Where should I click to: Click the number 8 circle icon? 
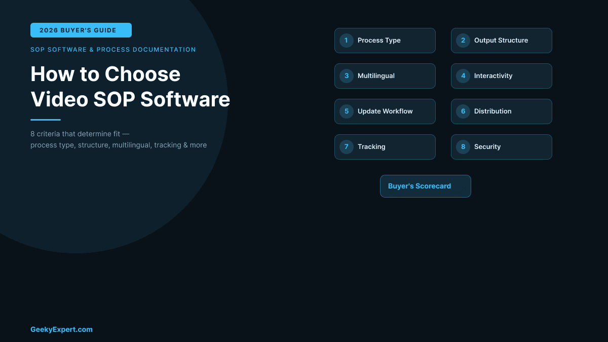tap(463, 147)
